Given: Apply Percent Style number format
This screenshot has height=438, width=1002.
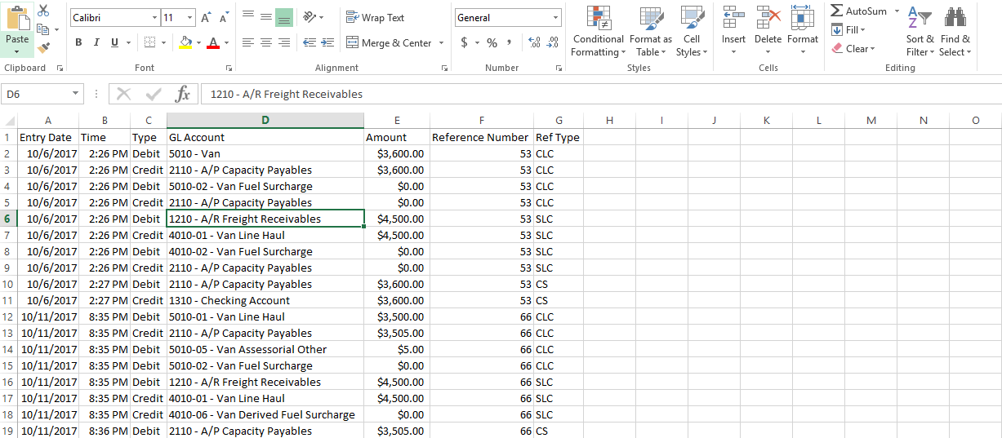Looking at the screenshot, I should [x=492, y=42].
